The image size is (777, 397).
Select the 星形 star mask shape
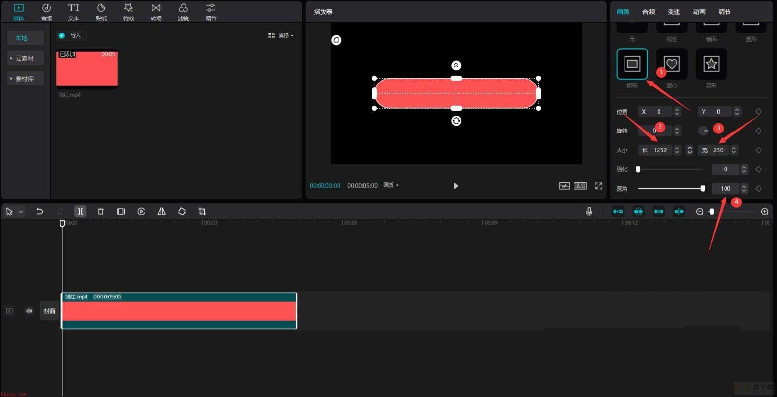711,64
